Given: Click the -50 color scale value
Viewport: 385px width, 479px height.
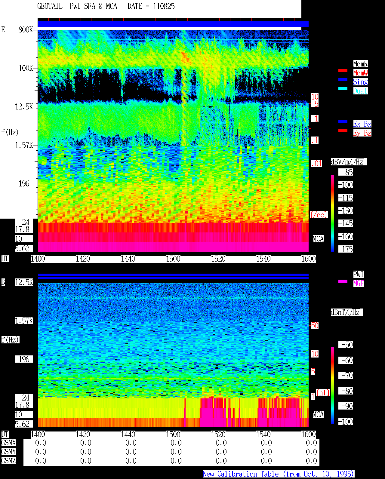Looking at the screenshot, I should (346, 345).
